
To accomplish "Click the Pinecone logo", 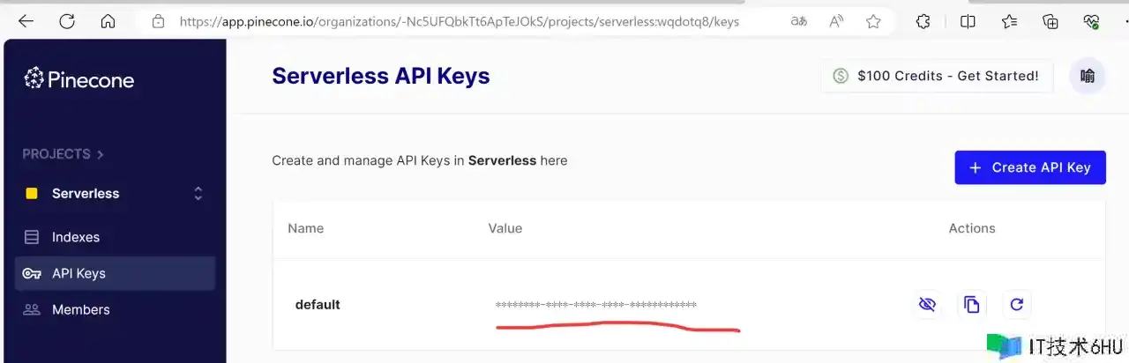I will [x=79, y=80].
